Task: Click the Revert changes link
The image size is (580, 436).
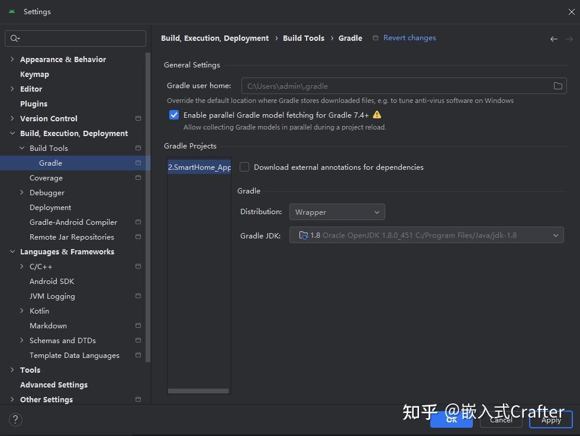Action: [x=409, y=37]
